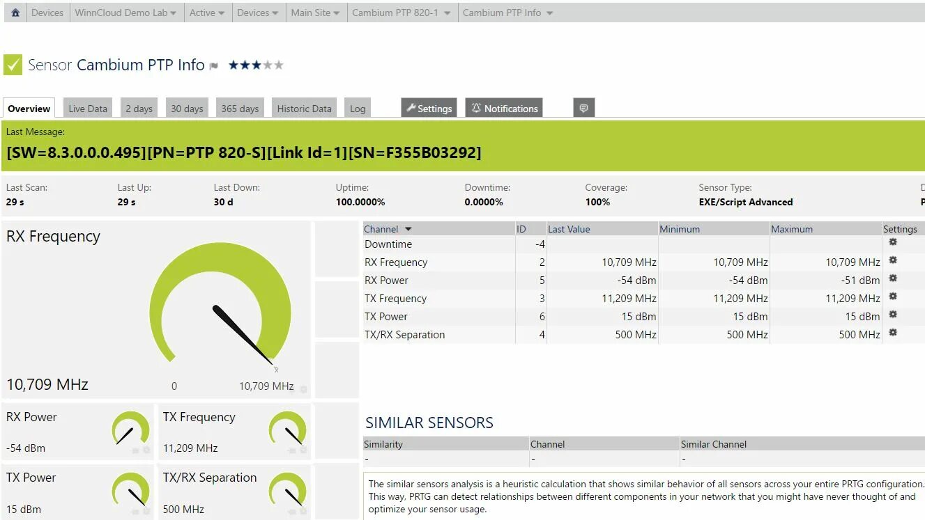Sort table by ID column
This screenshot has width=925, height=520.
(x=530, y=229)
